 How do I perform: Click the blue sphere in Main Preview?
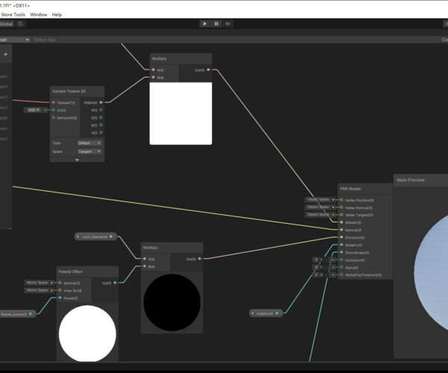point(431,271)
